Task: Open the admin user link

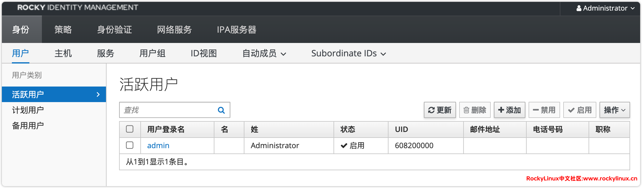Action: tap(158, 145)
